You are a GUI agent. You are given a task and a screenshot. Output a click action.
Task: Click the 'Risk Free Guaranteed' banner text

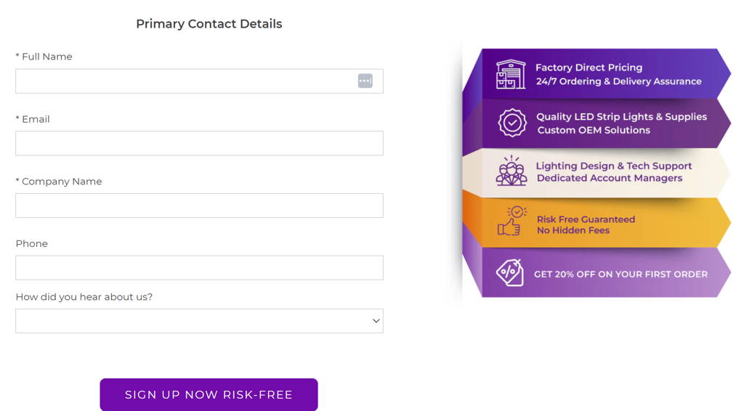[586, 219]
